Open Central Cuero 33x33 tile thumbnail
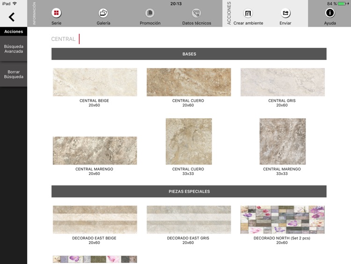Screen dimensions: 351x264 click(189, 141)
